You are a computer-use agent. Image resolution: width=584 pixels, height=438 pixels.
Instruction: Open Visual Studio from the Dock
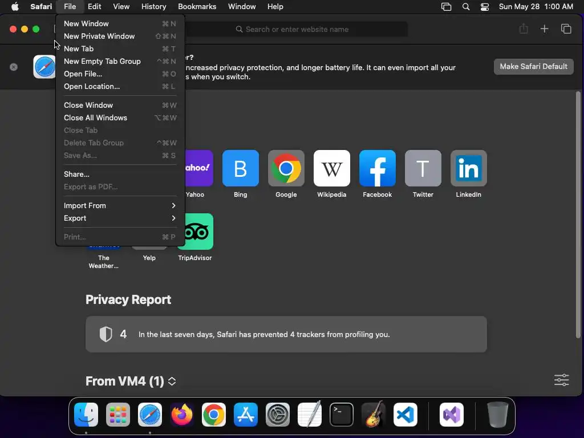click(452, 415)
